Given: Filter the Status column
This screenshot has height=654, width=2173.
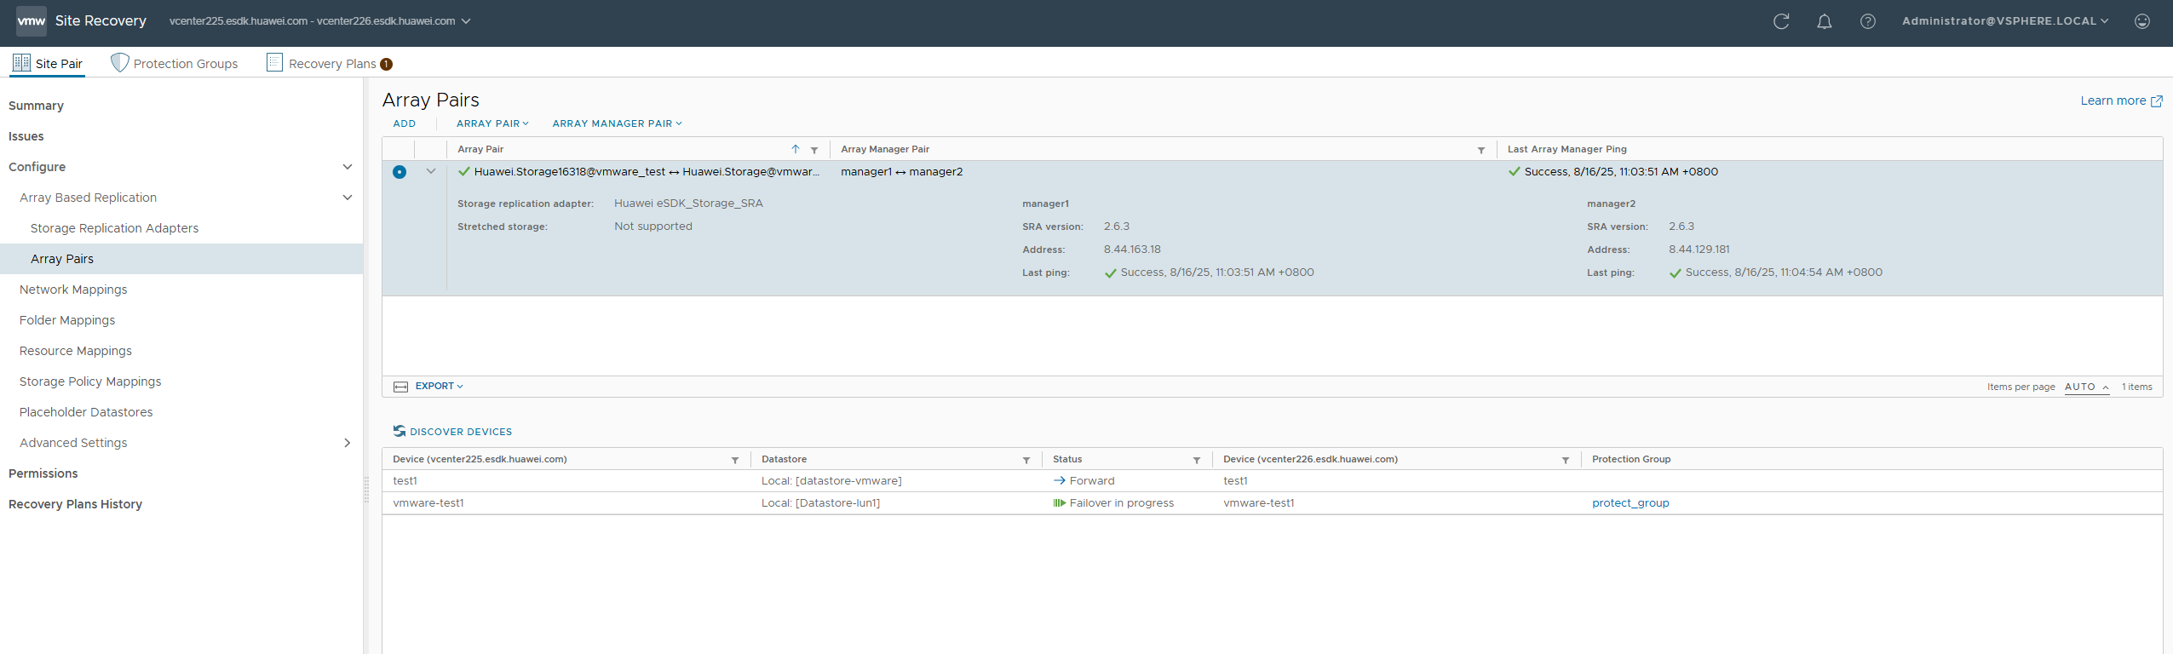Looking at the screenshot, I should (x=1197, y=460).
